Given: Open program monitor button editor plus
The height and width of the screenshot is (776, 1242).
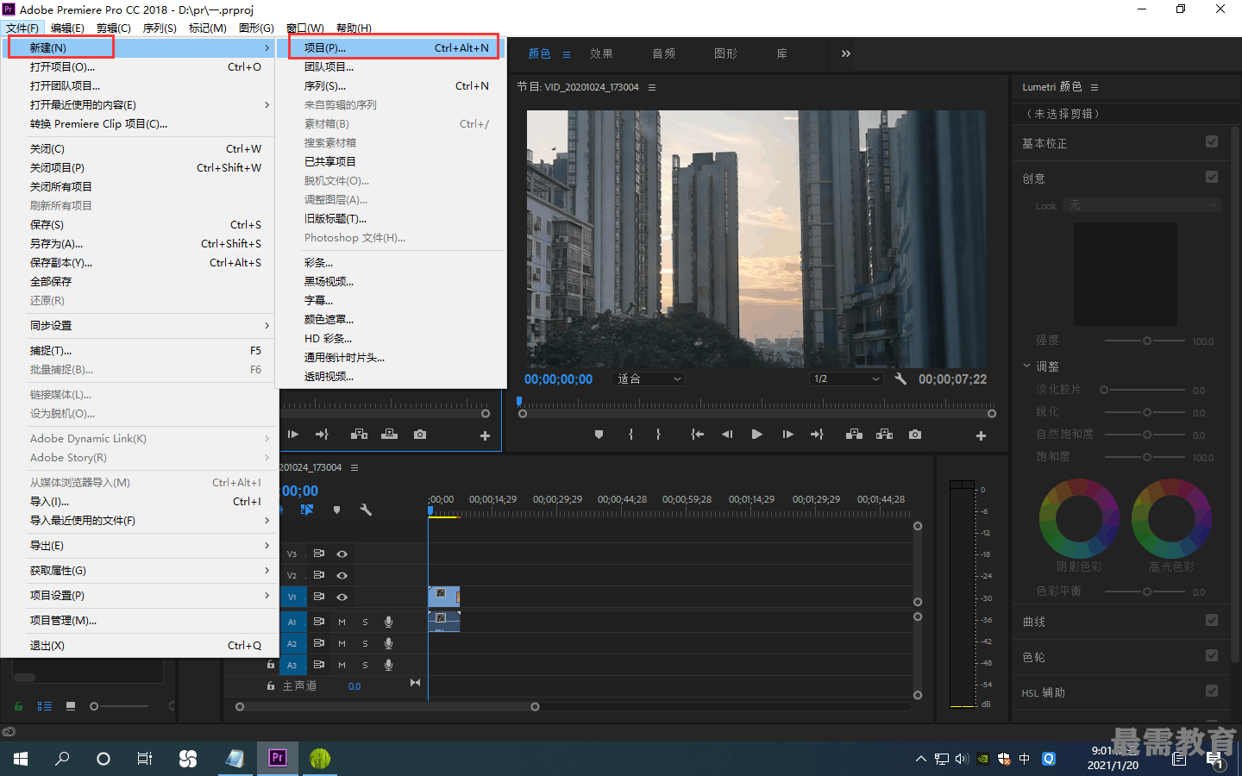Looking at the screenshot, I should point(981,435).
